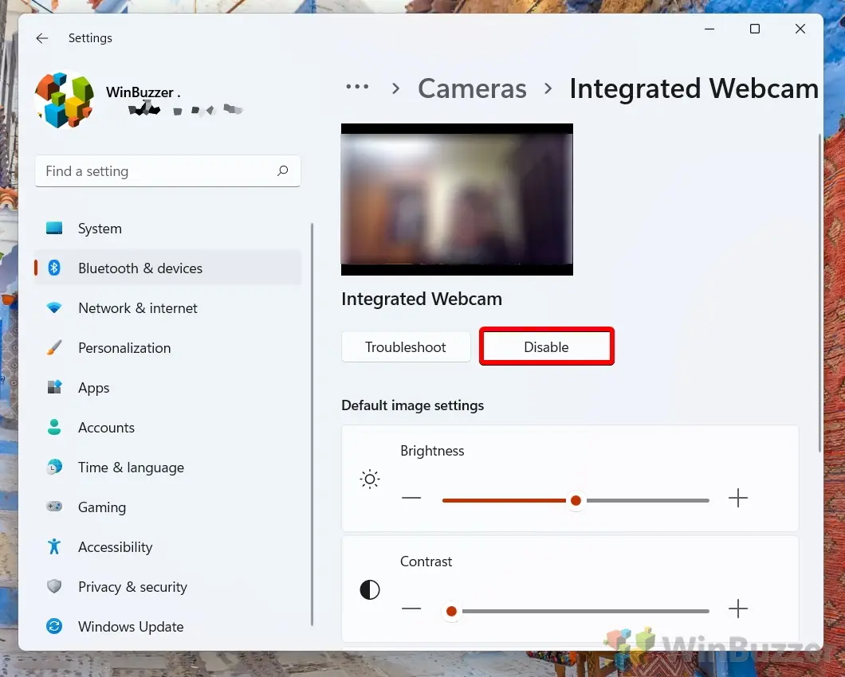Click the Gaming controller icon
This screenshot has width=845, height=677.
click(54, 507)
